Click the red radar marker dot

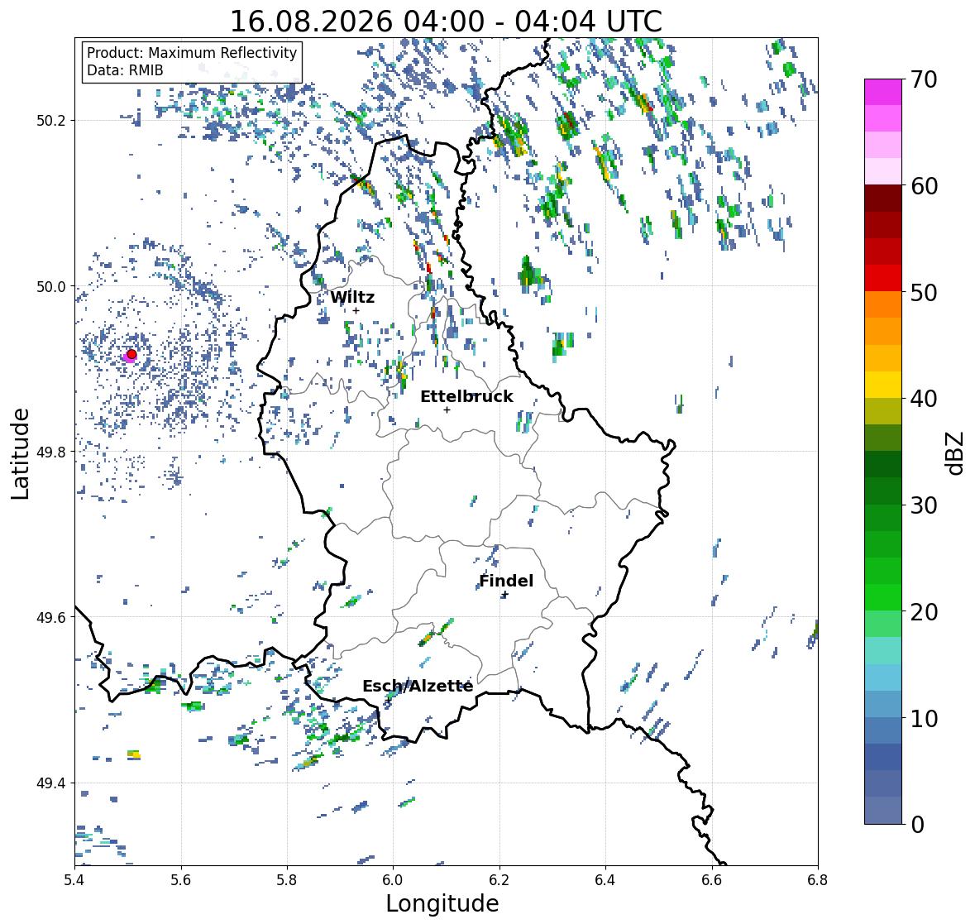(x=131, y=354)
